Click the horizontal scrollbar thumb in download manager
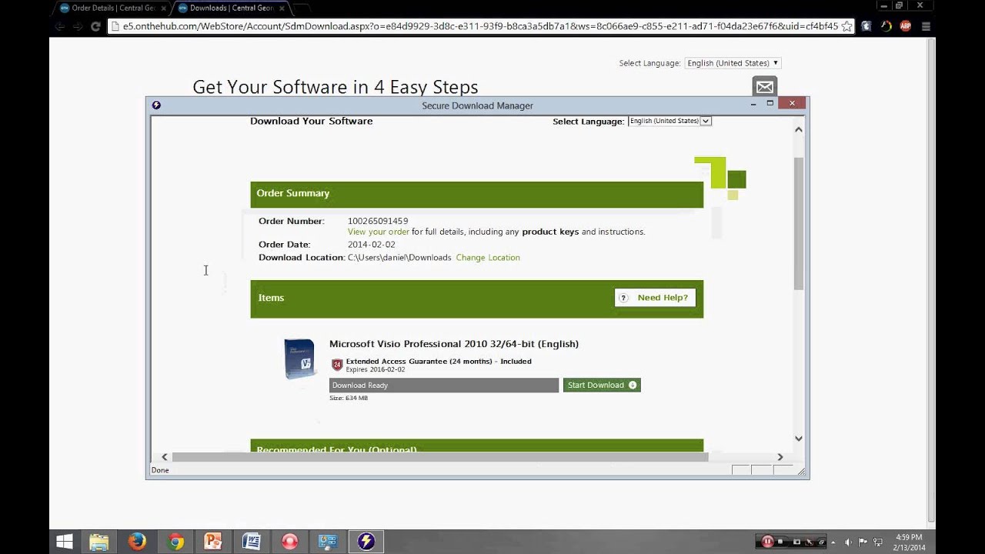 click(x=439, y=457)
